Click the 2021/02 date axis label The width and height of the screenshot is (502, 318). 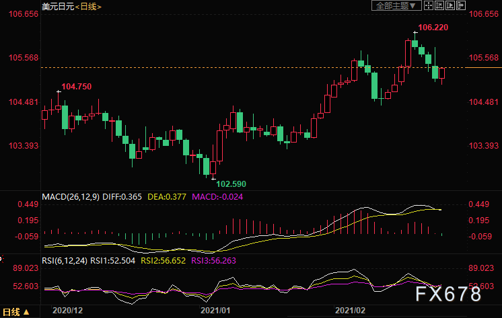pyautogui.click(x=350, y=311)
